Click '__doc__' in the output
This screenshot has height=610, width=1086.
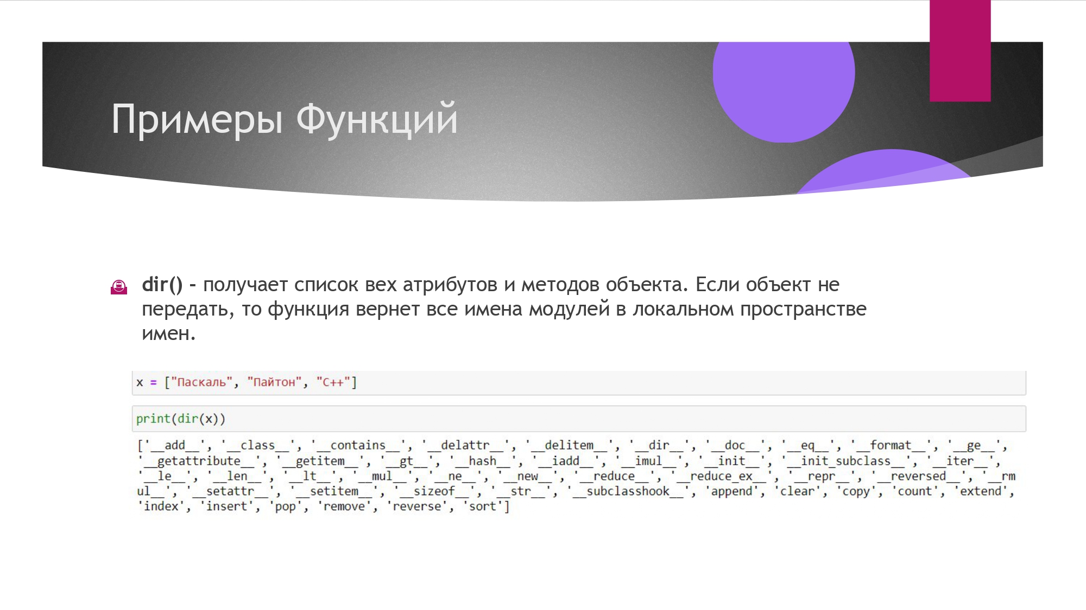click(735, 446)
